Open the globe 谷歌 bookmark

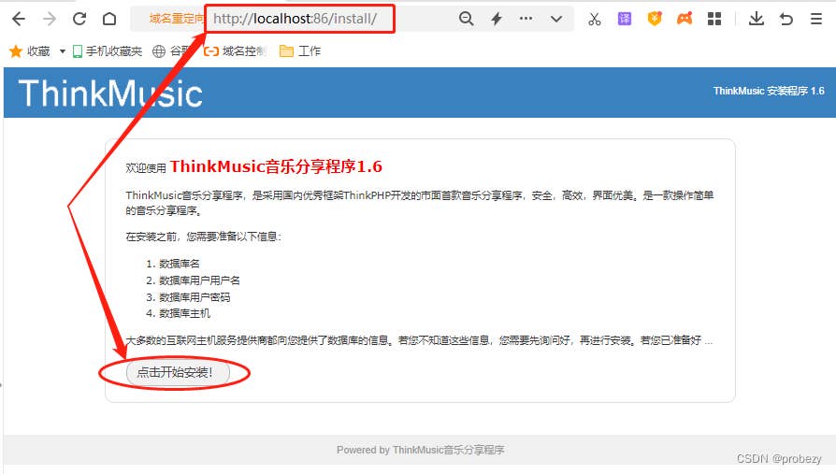tap(171, 51)
